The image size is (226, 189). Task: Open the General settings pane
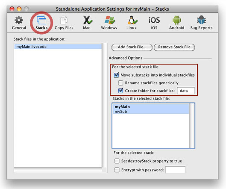tap(19, 23)
